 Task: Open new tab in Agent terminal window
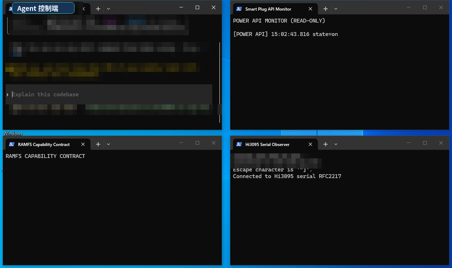tap(98, 9)
